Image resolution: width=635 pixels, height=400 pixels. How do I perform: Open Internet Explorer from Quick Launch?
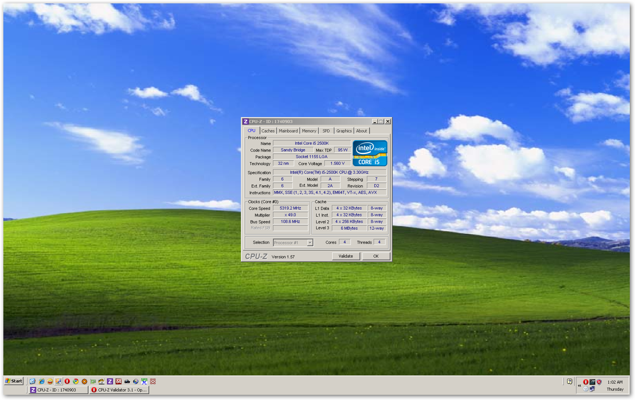pyautogui.click(x=41, y=381)
